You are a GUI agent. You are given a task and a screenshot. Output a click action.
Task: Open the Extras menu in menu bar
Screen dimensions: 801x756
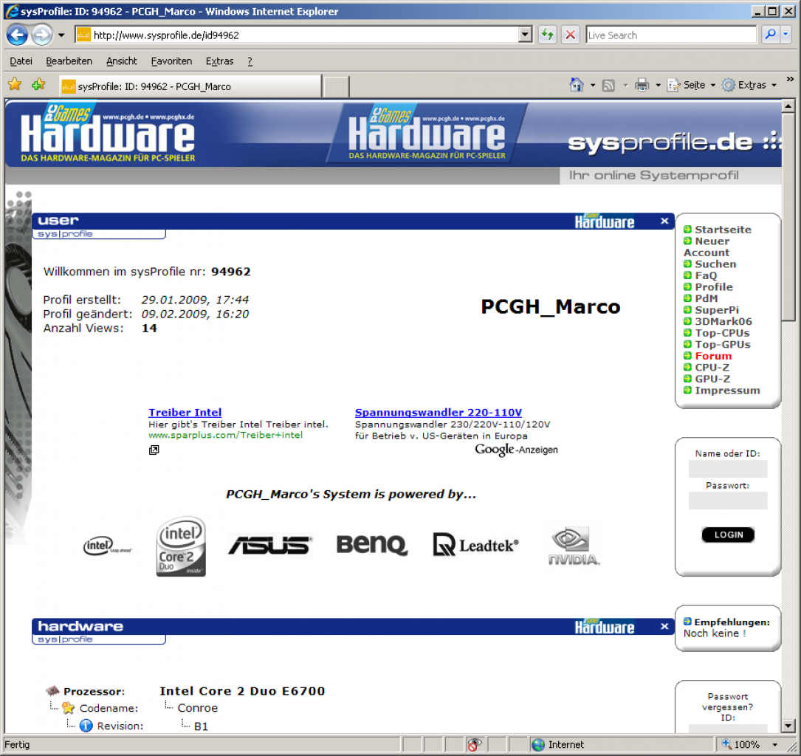pos(220,61)
